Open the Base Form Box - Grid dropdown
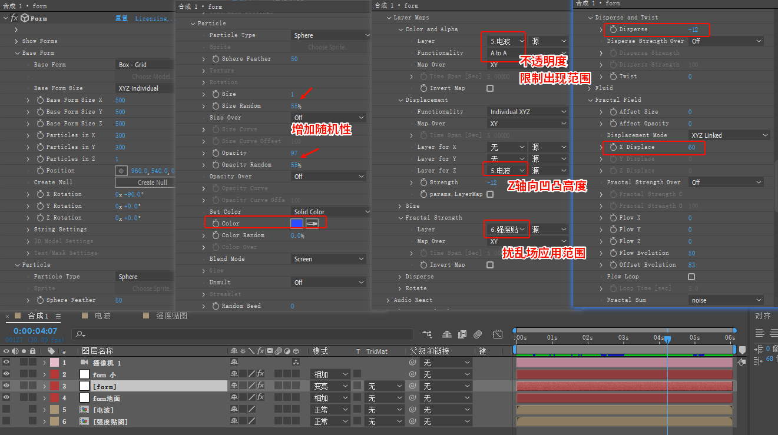Viewport: 778px width, 435px height. 145,65
